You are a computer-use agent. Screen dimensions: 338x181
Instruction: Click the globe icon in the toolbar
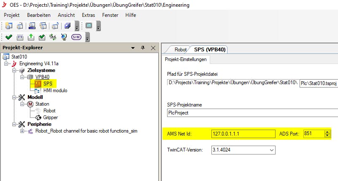click(64, 37)
